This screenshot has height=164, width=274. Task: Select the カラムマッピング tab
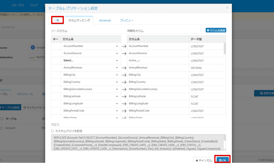[x=79, y=20]
